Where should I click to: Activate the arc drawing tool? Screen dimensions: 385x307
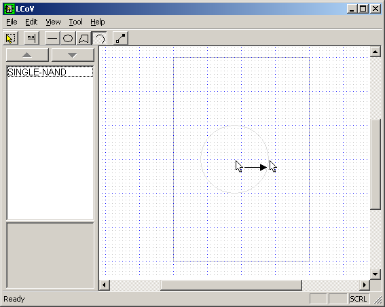point(99,38)
